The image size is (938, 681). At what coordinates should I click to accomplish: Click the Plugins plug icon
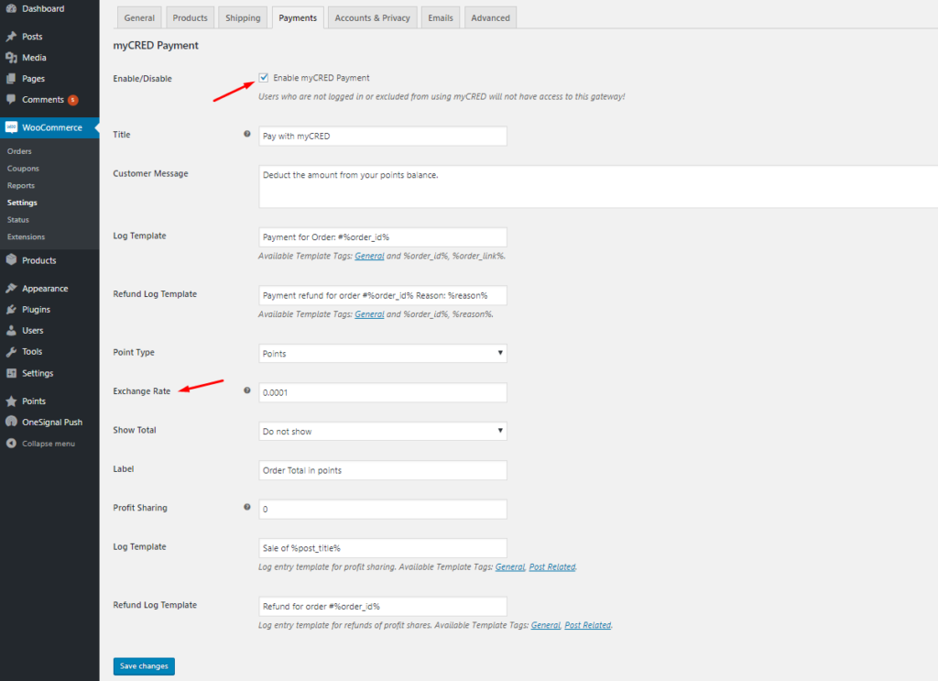11,310
